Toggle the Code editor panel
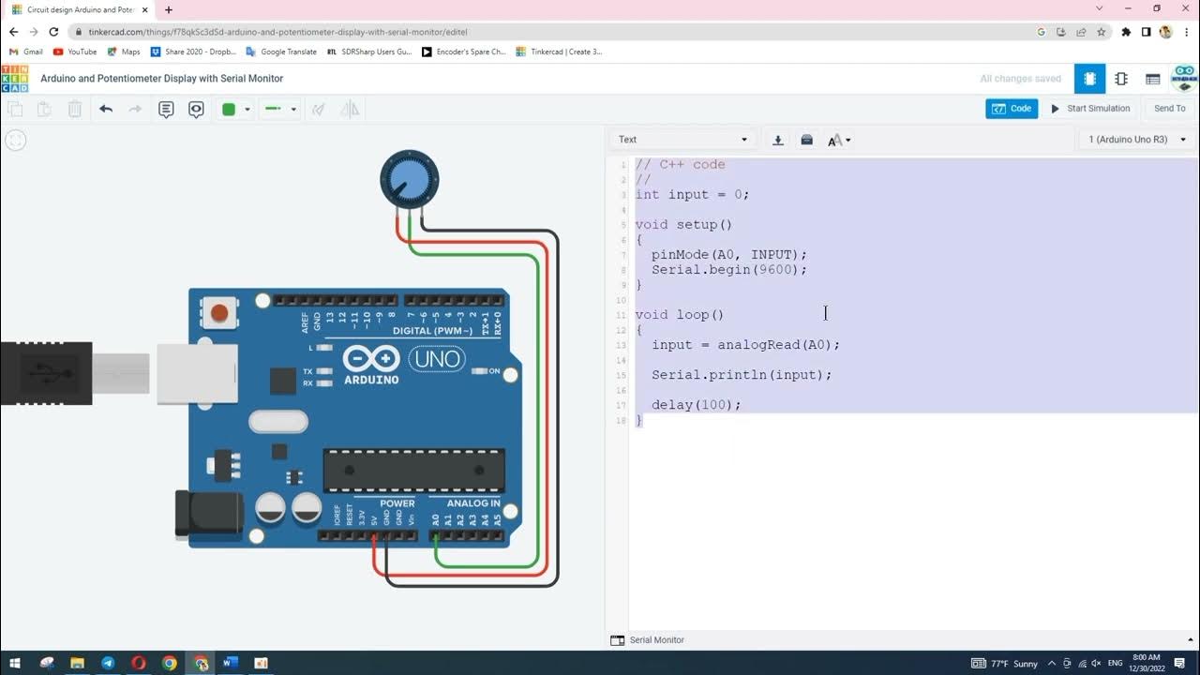The width and height of the screenshot is (1200, 675). point(1012,109)
